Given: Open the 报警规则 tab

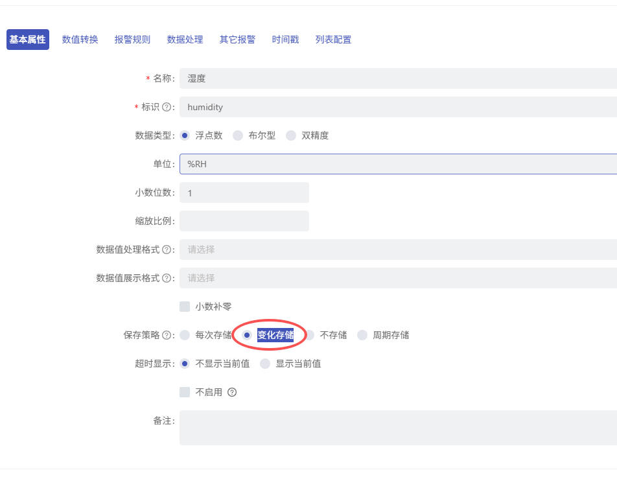Looking at the screenshot, I should pos(132,40).
